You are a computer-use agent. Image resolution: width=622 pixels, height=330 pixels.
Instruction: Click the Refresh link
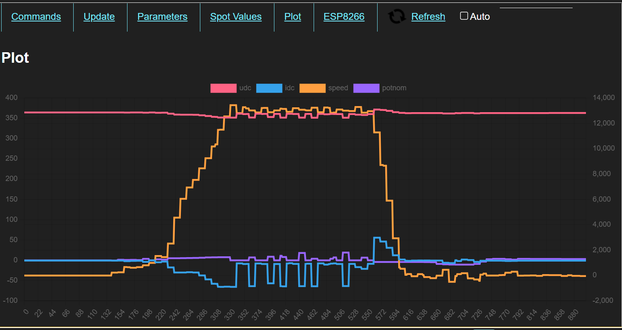428,17
